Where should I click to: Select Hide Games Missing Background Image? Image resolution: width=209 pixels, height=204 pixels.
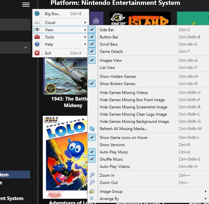pyautogui.click(x=148, y=122)
